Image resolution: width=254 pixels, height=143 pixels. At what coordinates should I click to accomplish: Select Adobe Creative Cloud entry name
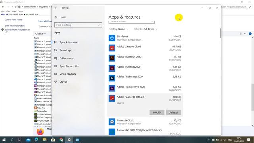129,46
